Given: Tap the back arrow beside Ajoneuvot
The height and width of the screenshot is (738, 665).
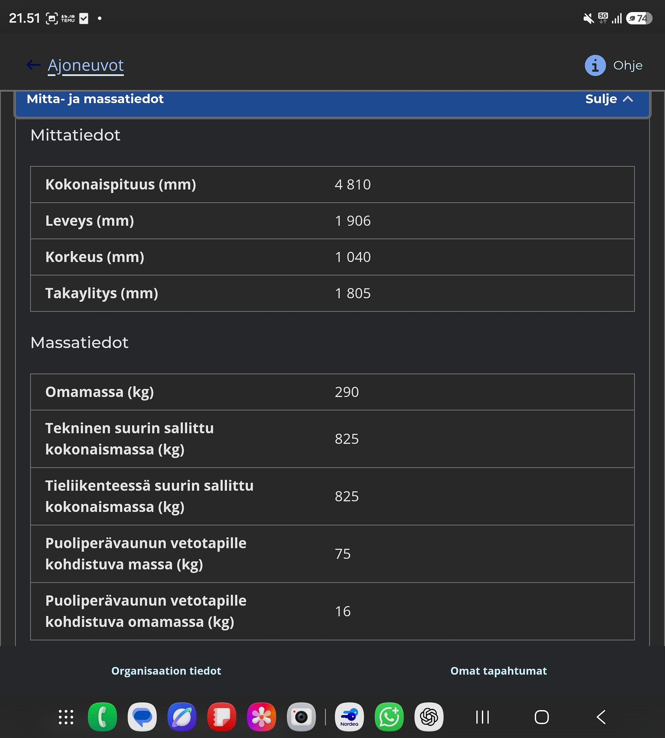Looking at the screenshot, I should point(33,65).
